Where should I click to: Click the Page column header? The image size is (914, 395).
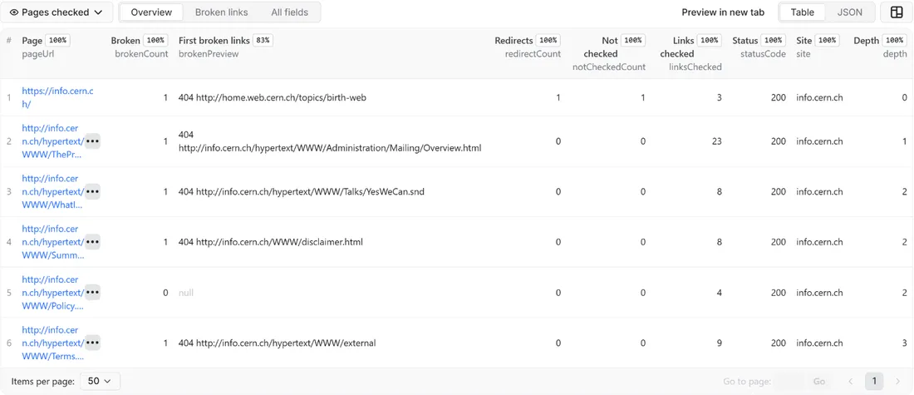point(32,40)
